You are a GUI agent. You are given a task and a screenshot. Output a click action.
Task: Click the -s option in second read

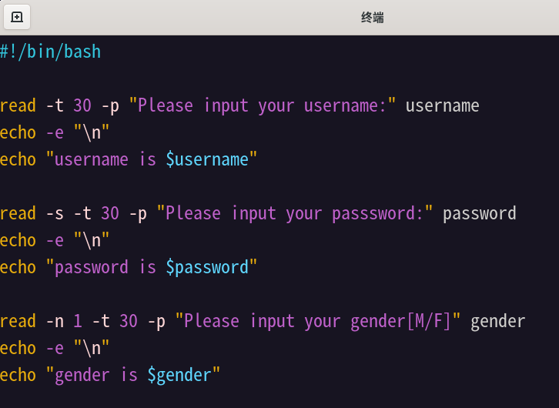coord(55,213)
